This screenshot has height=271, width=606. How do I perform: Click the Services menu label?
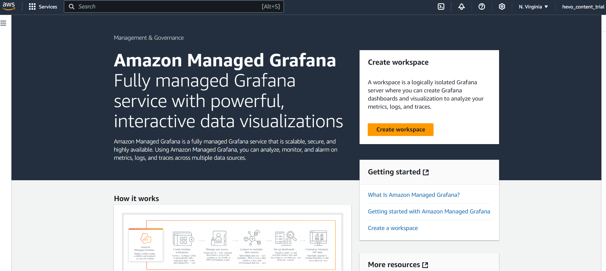[48, 7]
